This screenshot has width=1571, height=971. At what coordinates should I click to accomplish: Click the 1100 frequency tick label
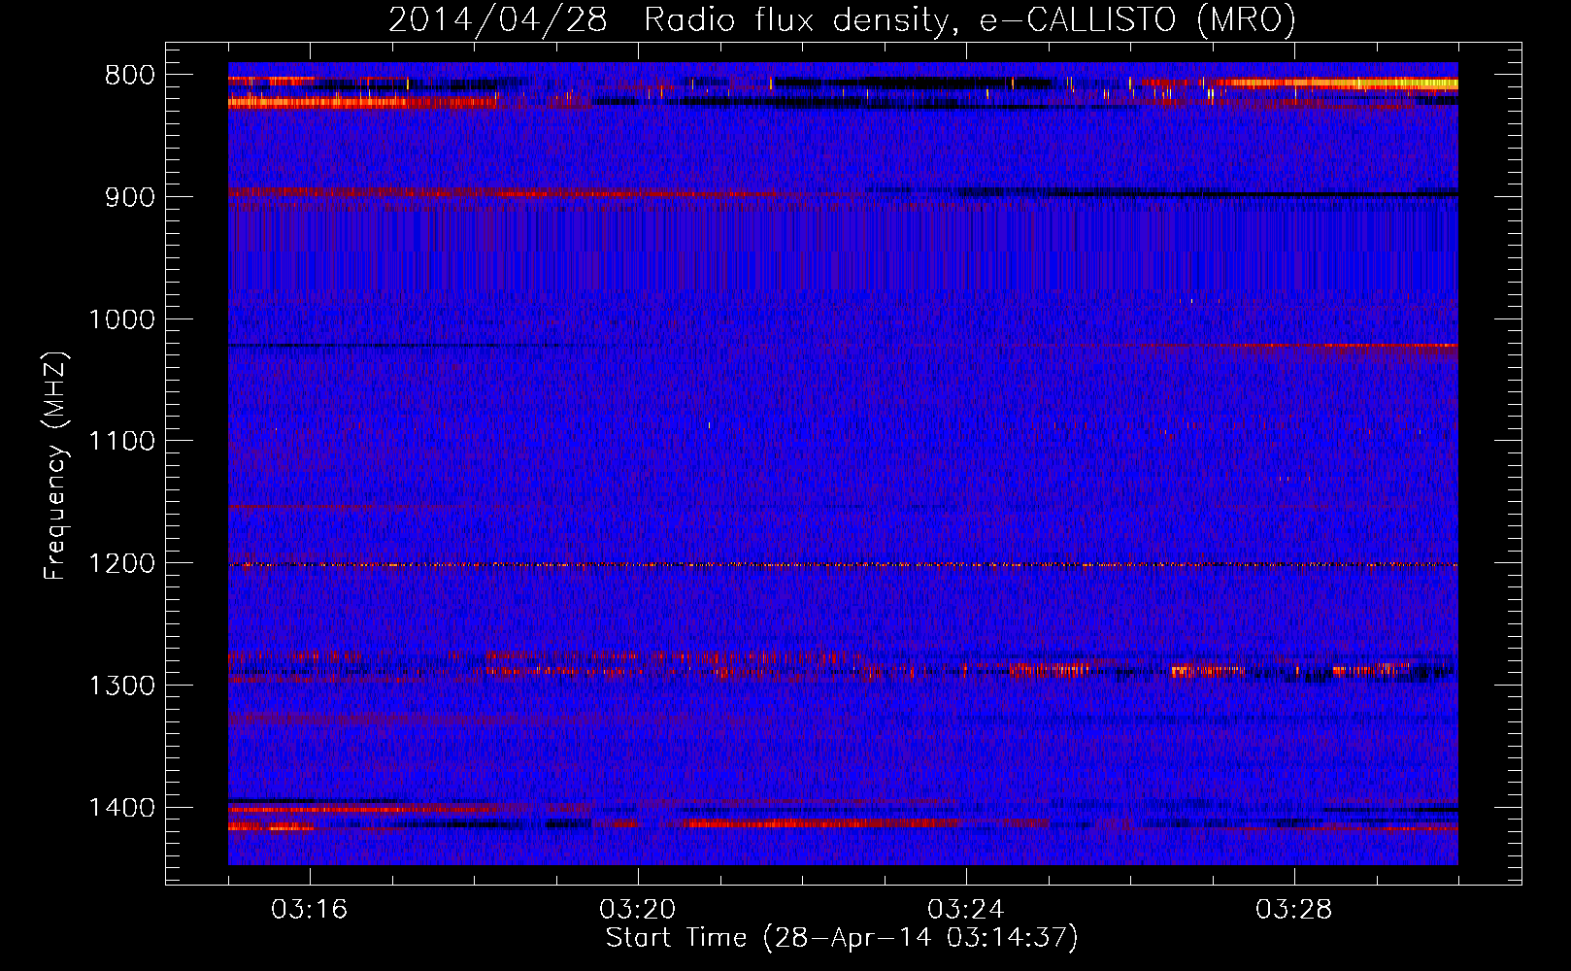coord(121,442)
